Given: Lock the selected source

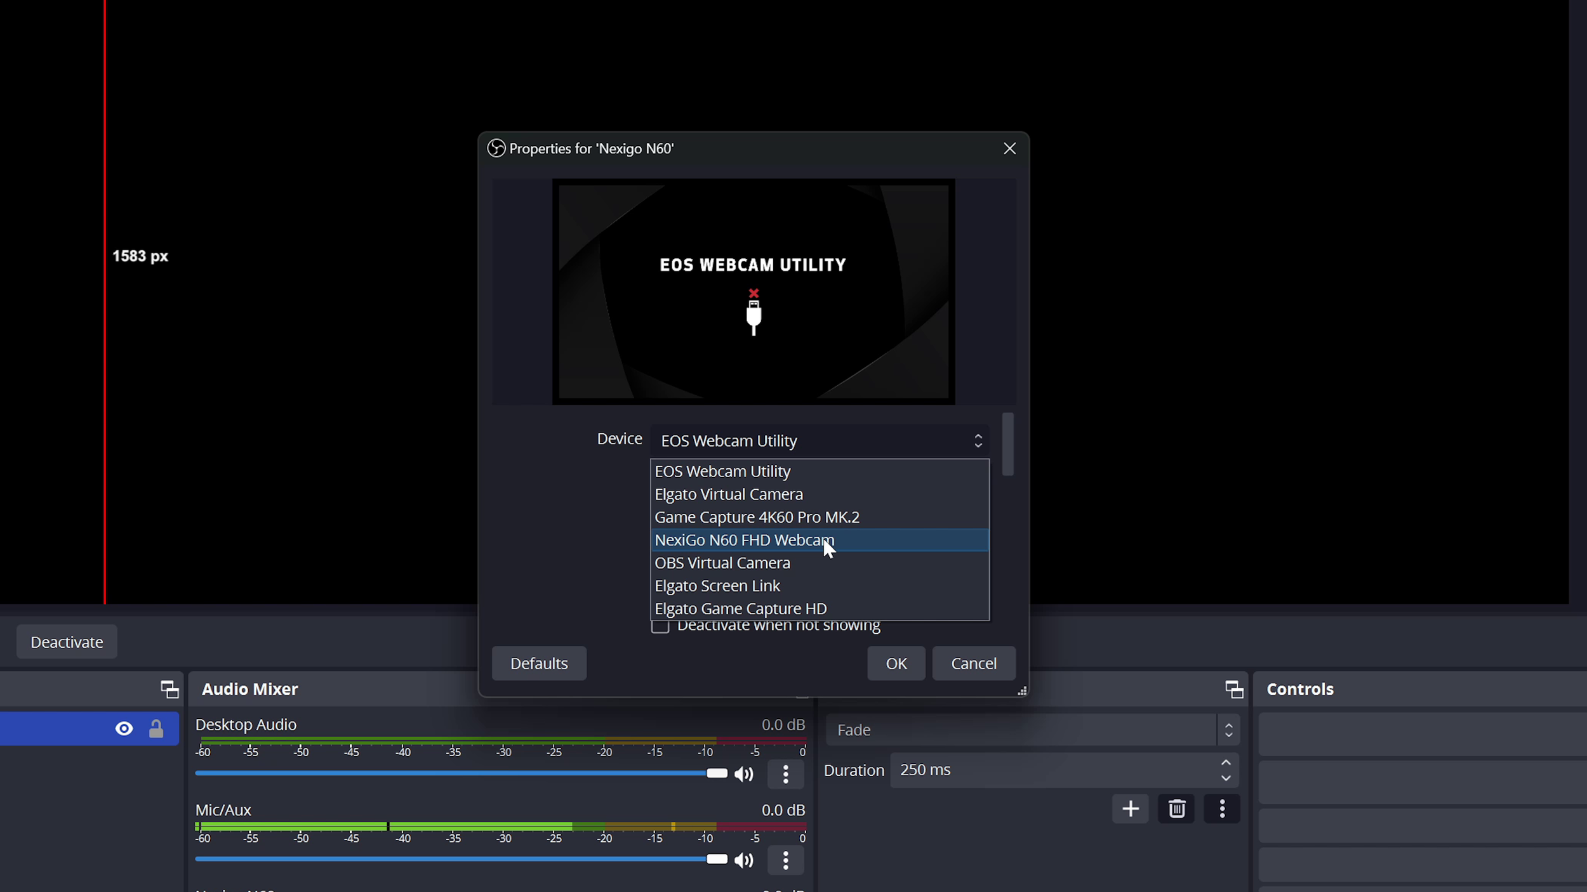Looking at the screenshot, I should coord(156,728).
